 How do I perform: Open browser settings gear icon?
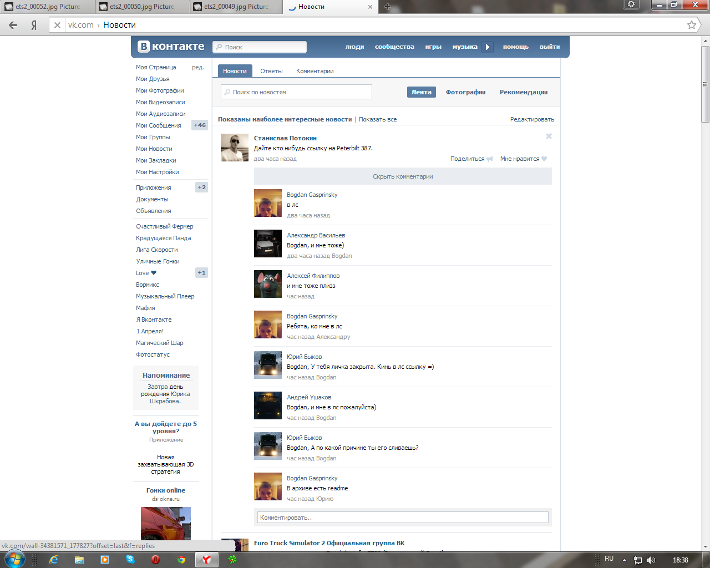(631, 5)
